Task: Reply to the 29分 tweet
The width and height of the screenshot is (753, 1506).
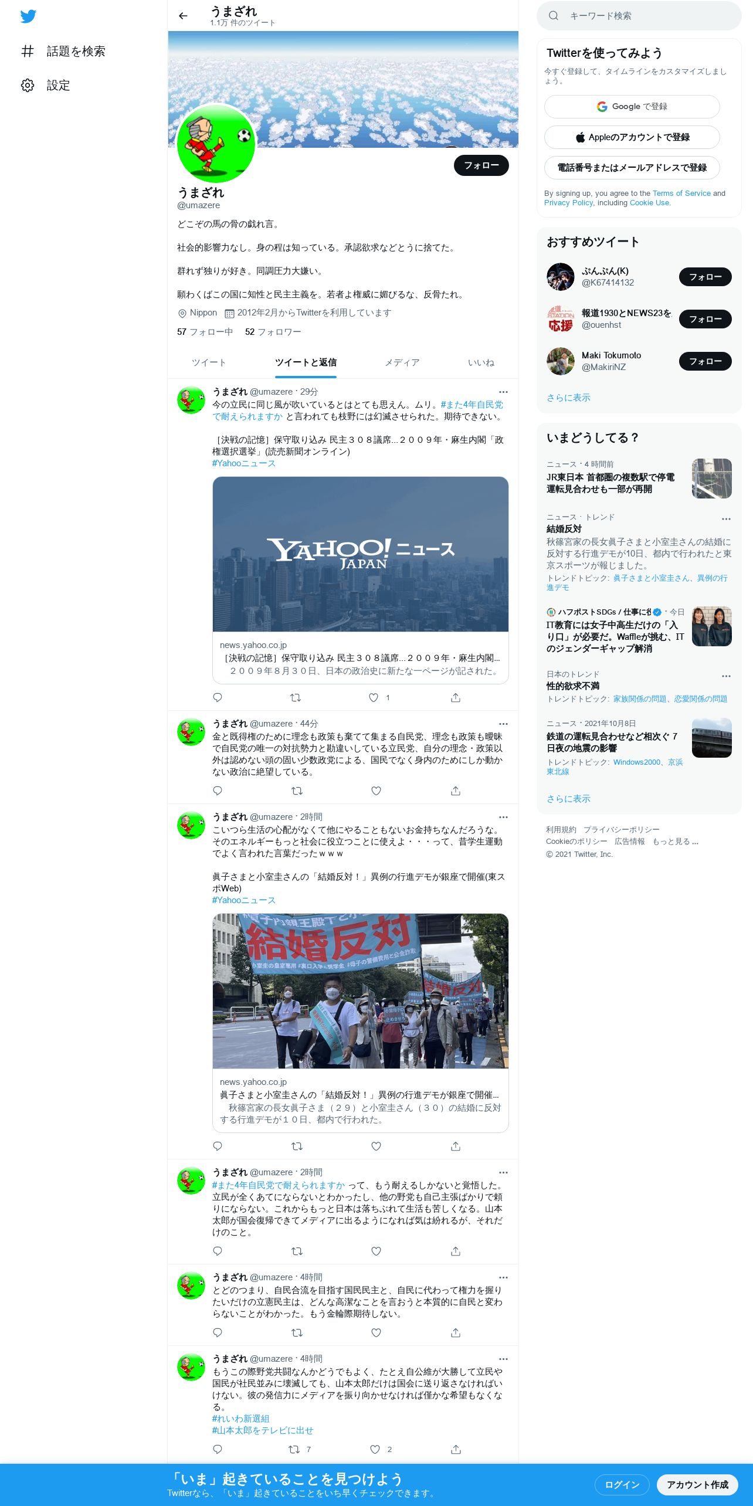Action: (x=218, y=697)
